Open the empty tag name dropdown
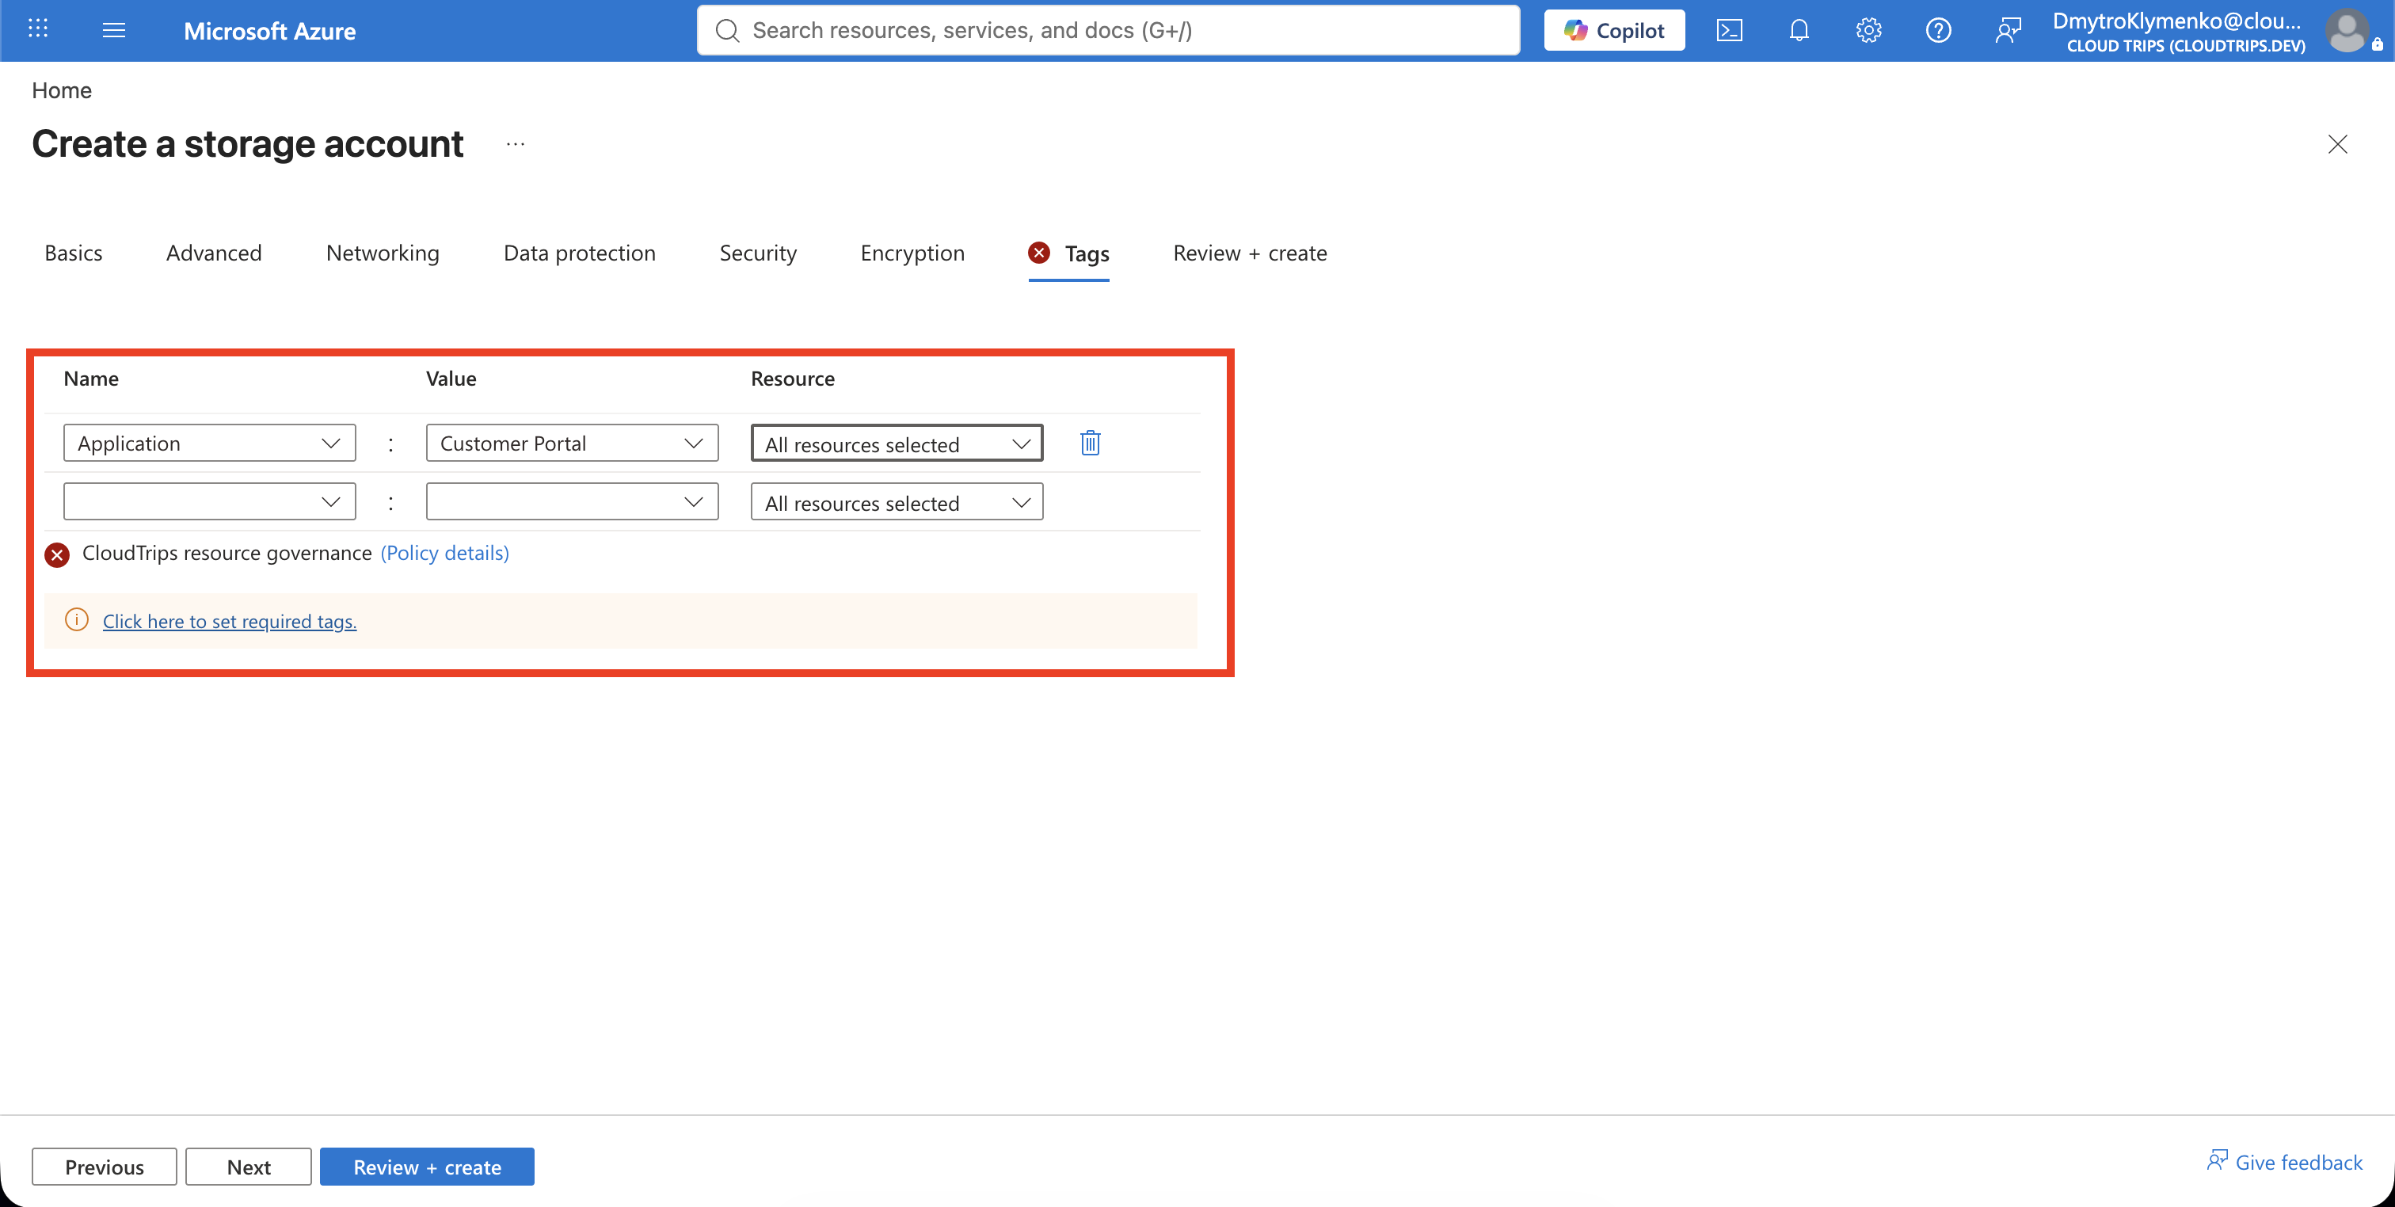This screenshot has height=1207, width=2395. pyautogui.click(x=209, y=502)
